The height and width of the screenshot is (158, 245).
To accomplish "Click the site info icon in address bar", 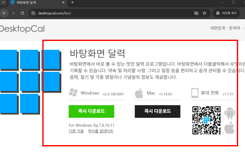I will pos(33,13).
